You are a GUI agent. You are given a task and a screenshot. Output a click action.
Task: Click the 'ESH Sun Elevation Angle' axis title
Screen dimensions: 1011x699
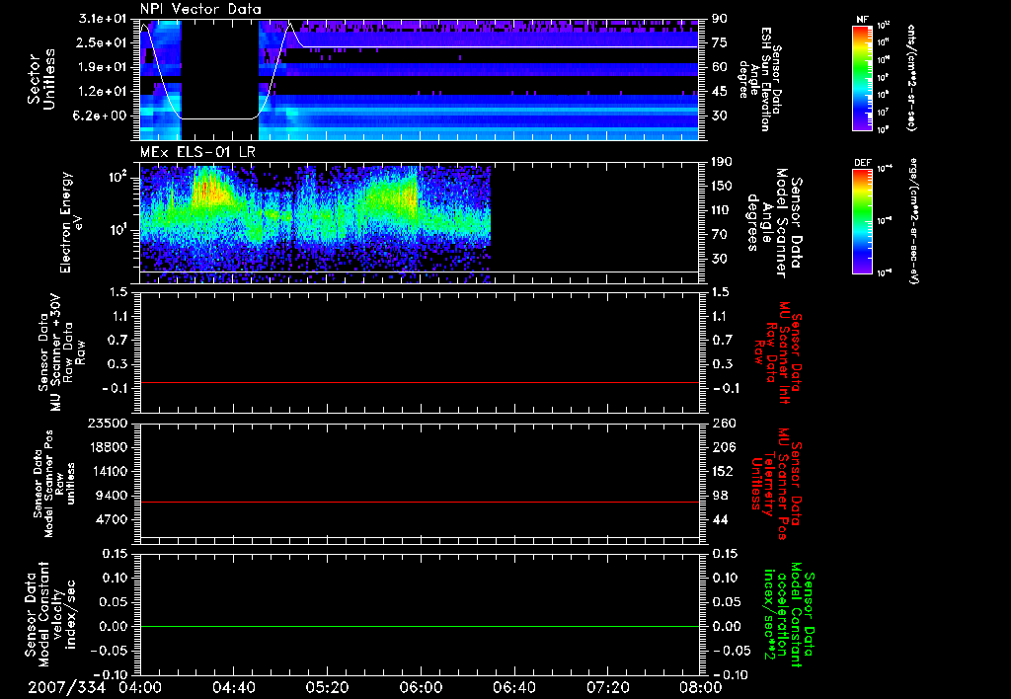tap(759, 79)
